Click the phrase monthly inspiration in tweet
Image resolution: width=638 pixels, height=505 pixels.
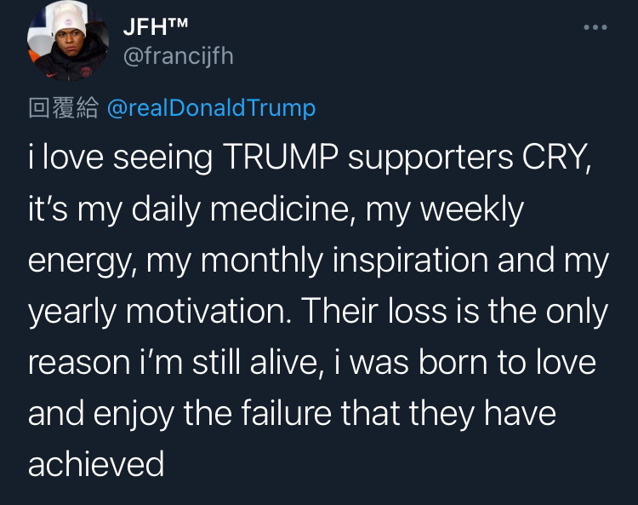(345, 261)
